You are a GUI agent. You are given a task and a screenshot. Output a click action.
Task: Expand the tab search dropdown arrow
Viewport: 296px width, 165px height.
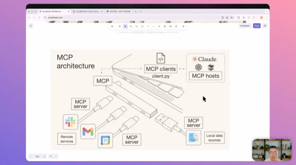[x=267, y=11]
